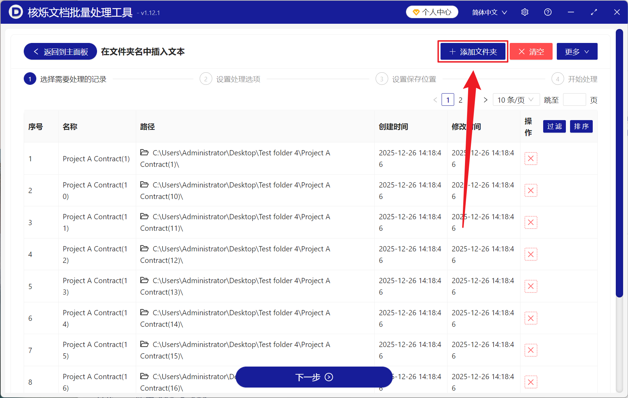This screenshot has width=628, height=398.
Task: Click the plus icon on 添加文件夹 button
Action: 452,51
